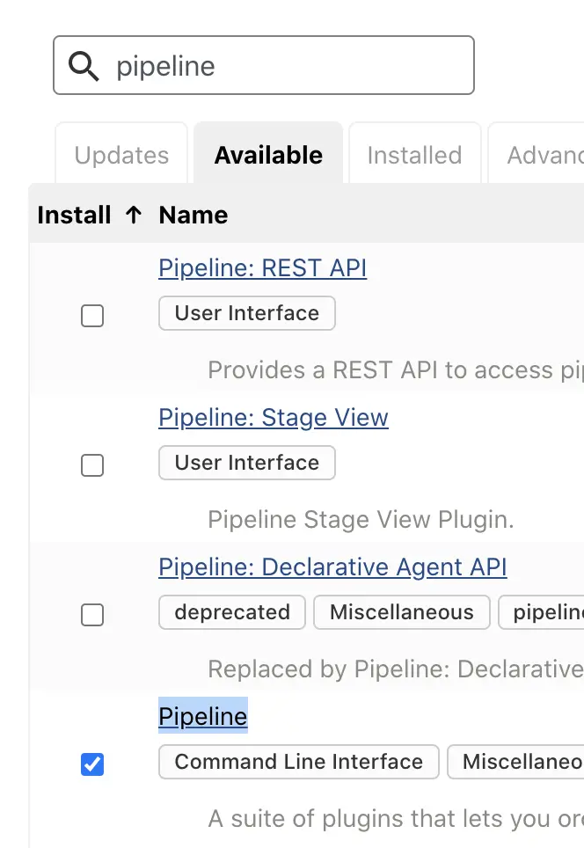The width and height of the screenshot is (584, 848).
Task: Switch to the Updates tab
Action: coord(121,156)
